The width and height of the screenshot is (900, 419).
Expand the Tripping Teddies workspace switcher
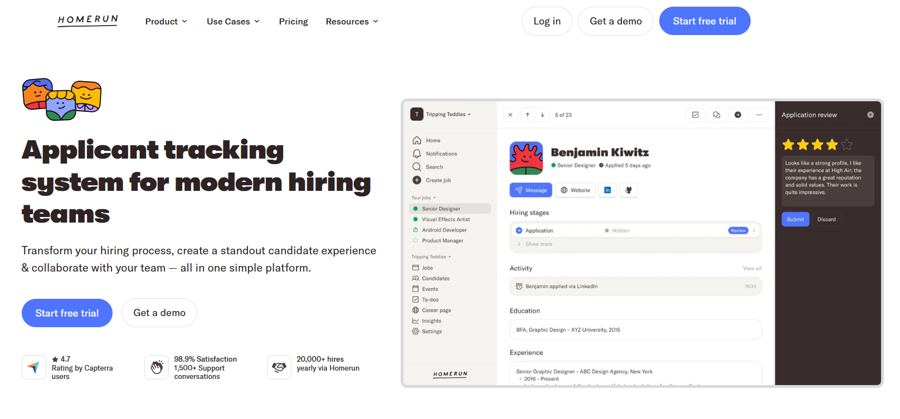pyautogui.click(x=441, y=115)
